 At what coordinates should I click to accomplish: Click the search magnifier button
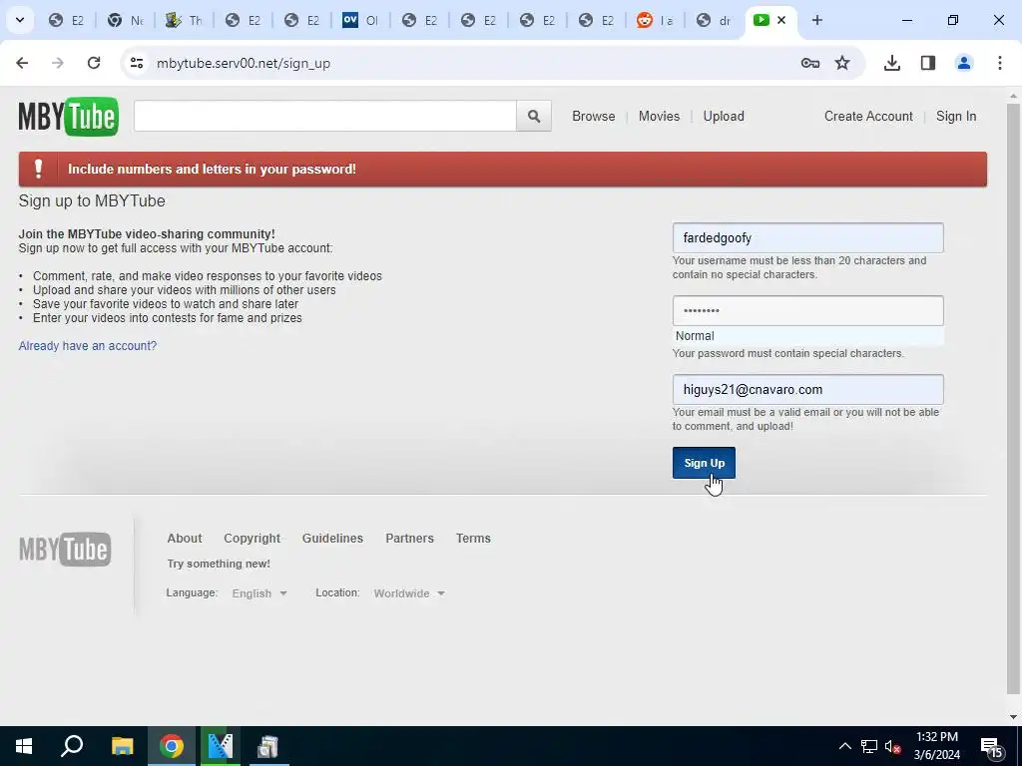(534, 116)
